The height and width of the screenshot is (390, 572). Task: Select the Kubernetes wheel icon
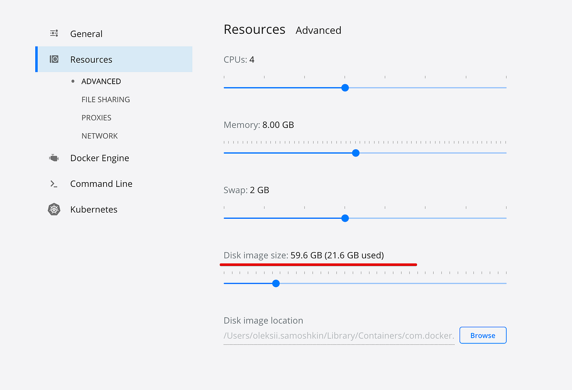coord(54,209)
